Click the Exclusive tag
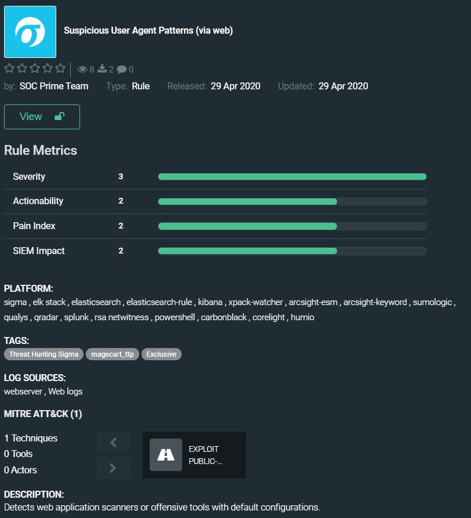The width and height of the screenshot is (471, 518). [161, 354]
